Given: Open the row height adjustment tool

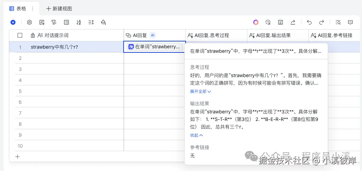Looking at the screenshot, I should (91, 22).
